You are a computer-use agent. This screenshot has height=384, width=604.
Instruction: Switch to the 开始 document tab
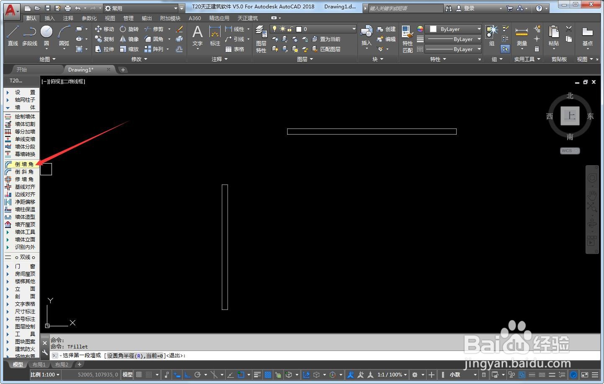coord(22,70)
